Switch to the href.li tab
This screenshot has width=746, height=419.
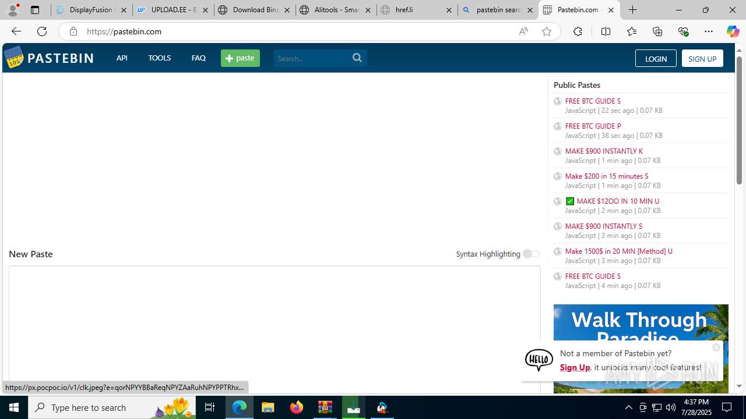pyautogui.click(x=417, y=10)
